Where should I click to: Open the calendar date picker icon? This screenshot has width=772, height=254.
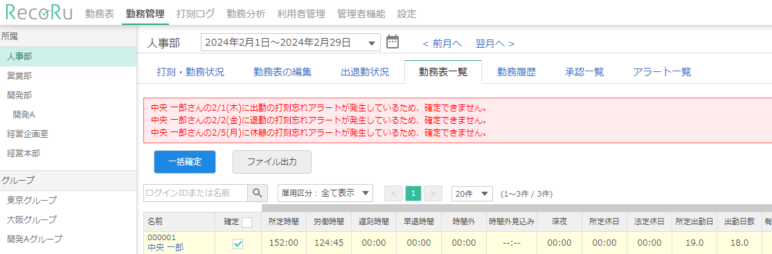tap(392, 42)
